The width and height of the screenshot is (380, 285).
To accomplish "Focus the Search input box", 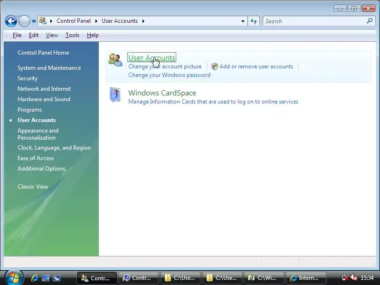I will 315,21.
